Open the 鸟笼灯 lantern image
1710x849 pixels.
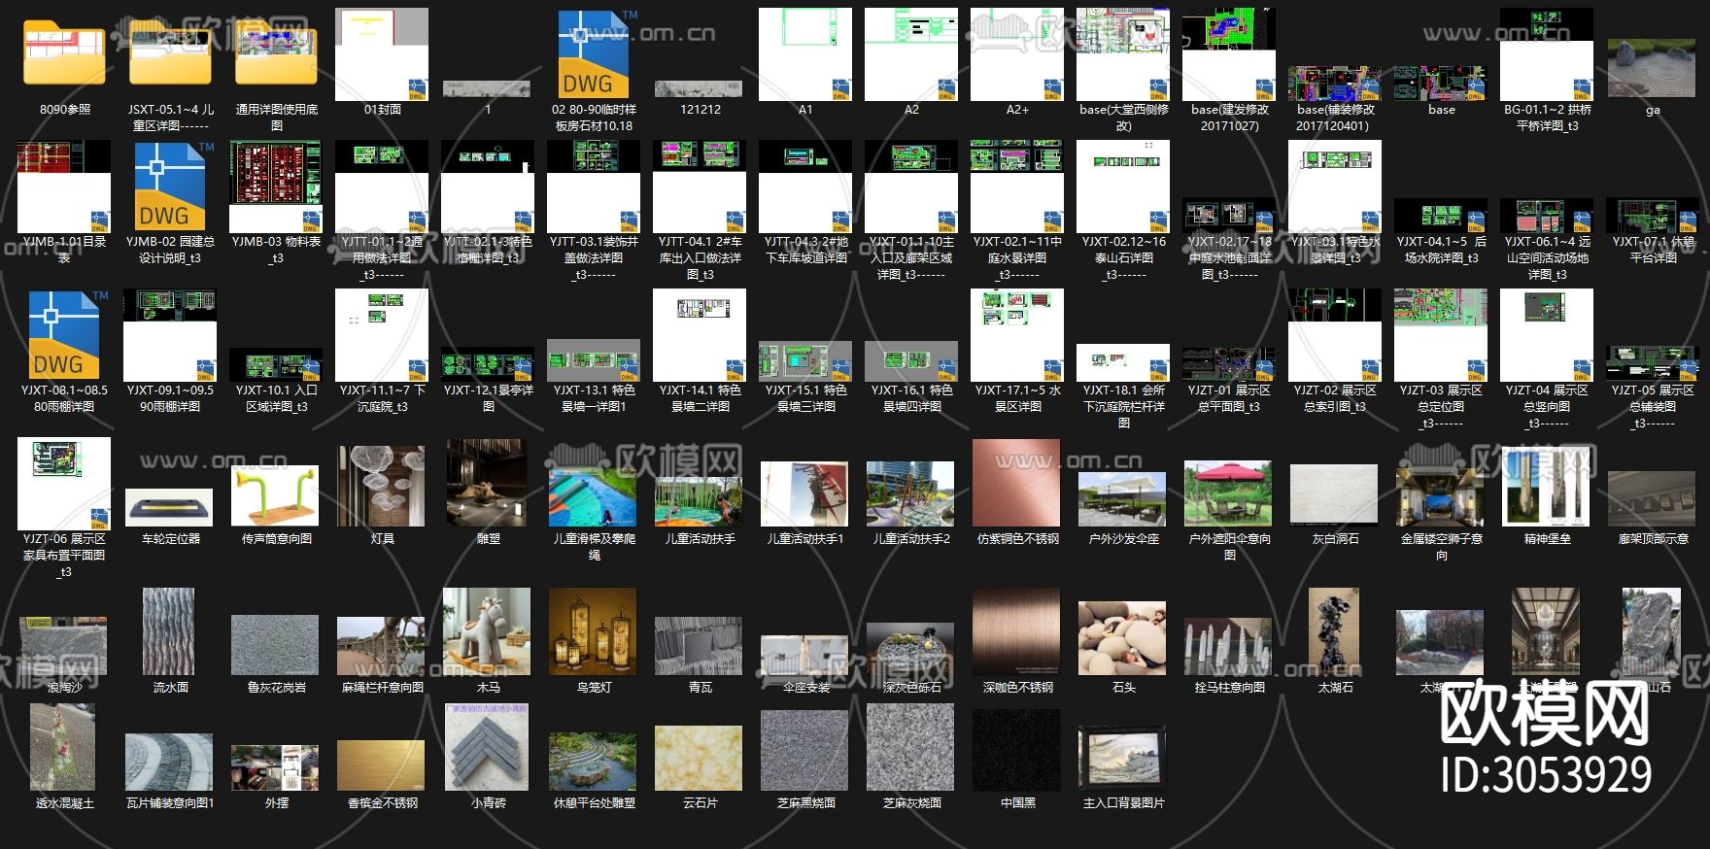(594, 631)
